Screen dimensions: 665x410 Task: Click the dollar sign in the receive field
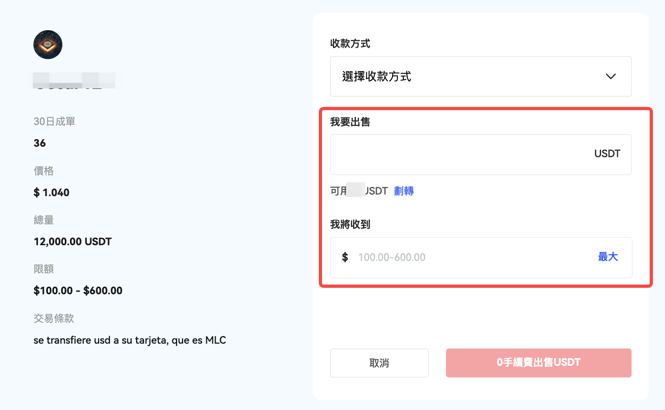tap(345, 257)
